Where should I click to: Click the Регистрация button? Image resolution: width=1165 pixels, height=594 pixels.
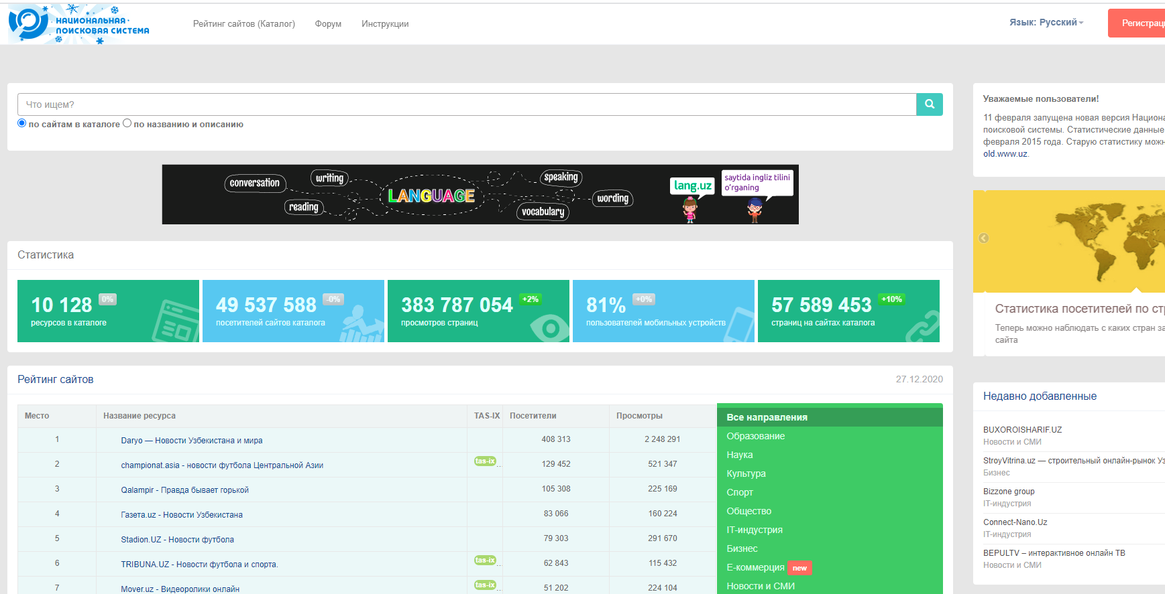coord(1136,23)
